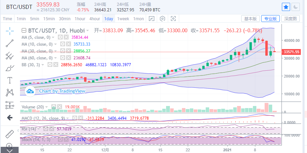
Task: Open settings for MA (5, close, 0)
Action: click(x=61, y=37)
